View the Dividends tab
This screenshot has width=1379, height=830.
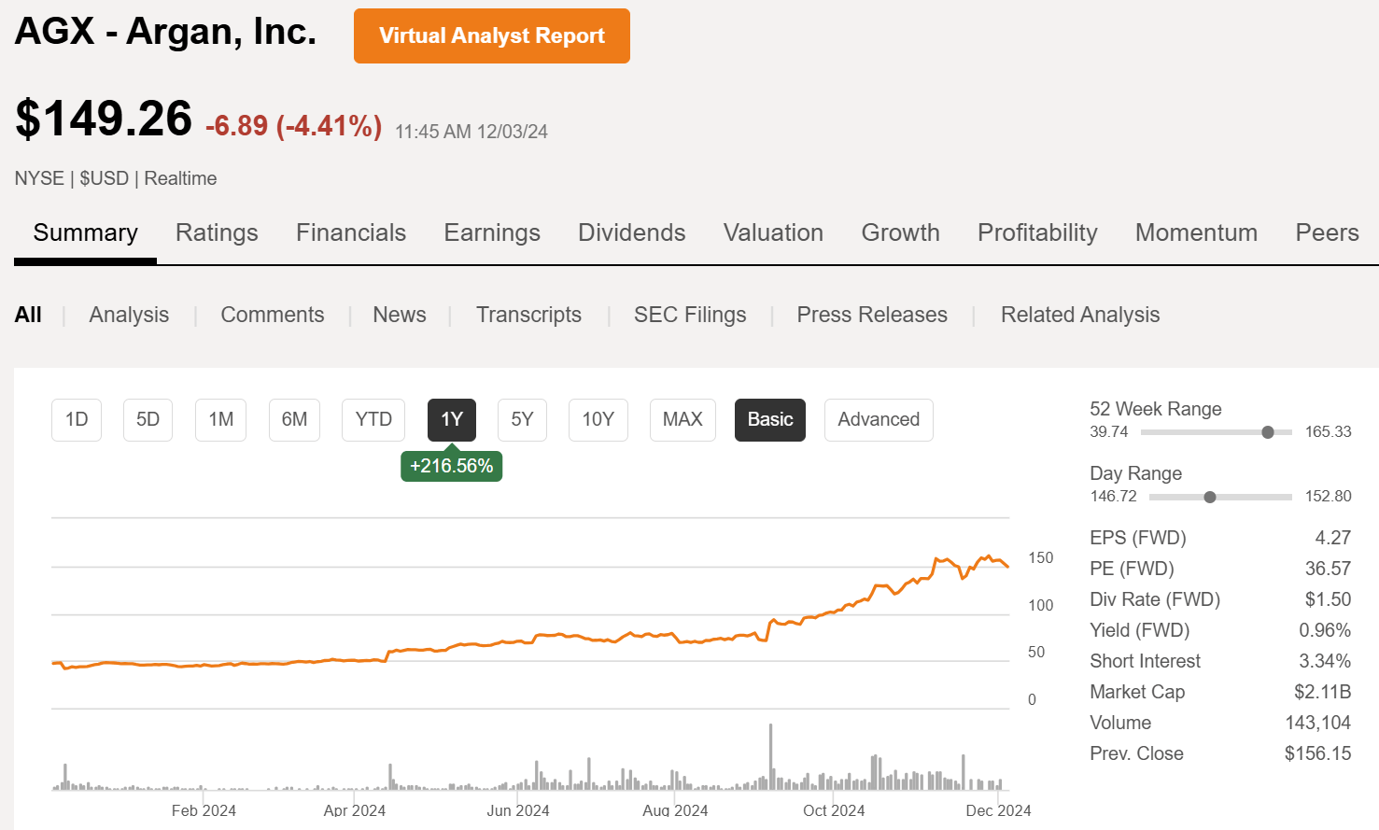(631, 232)
